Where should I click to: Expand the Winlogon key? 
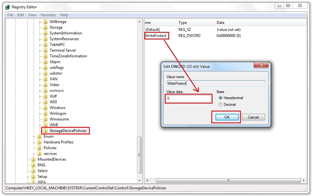[x=40, y=114]
